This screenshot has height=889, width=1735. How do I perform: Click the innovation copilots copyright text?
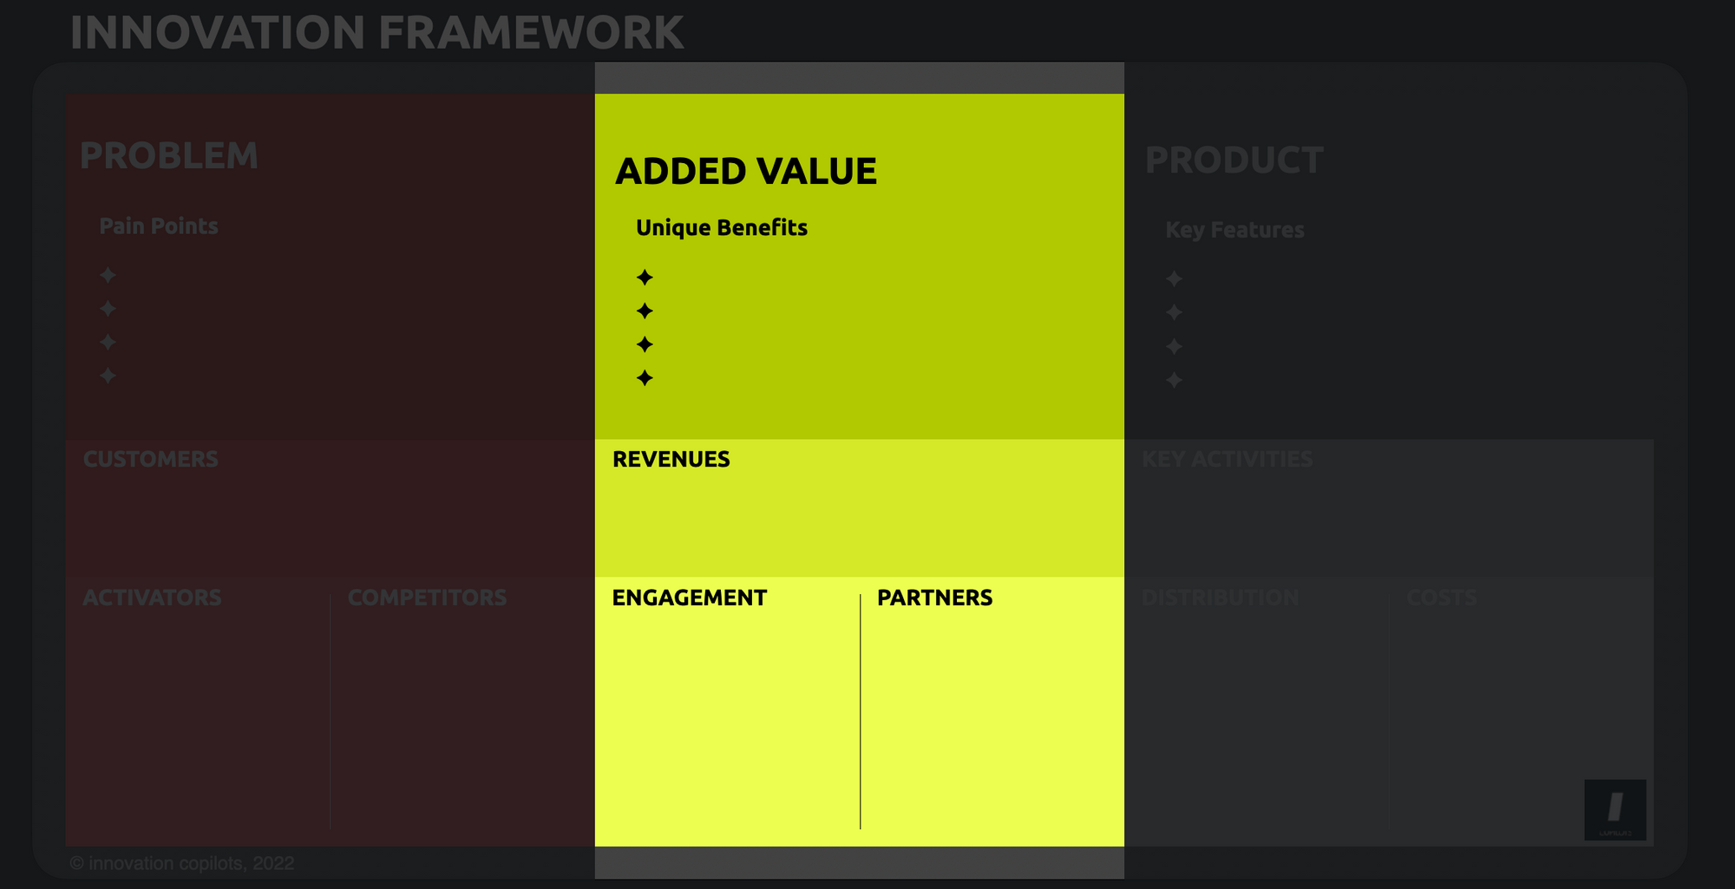tap(182, 863)
